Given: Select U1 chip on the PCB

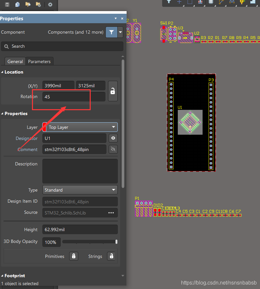Looking at the screenshot, I should tap(190, 122).
